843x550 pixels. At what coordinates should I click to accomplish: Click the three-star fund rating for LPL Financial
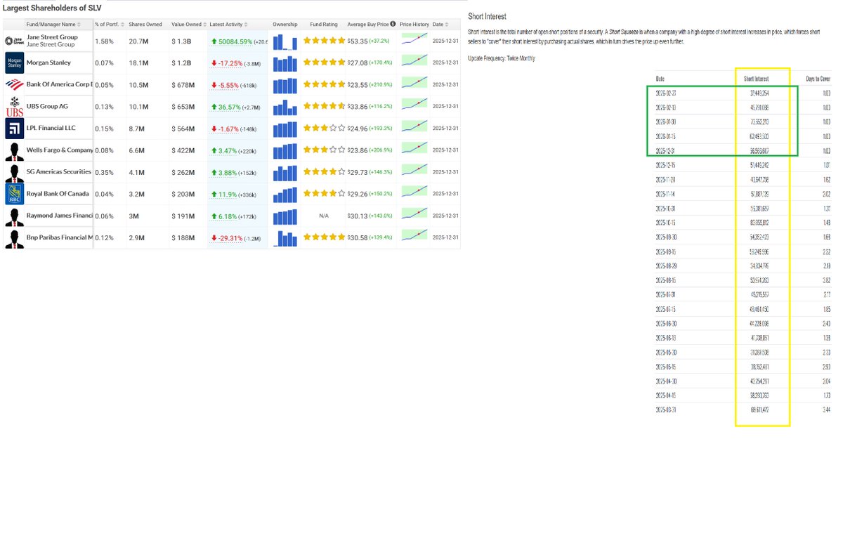[325, 129]
